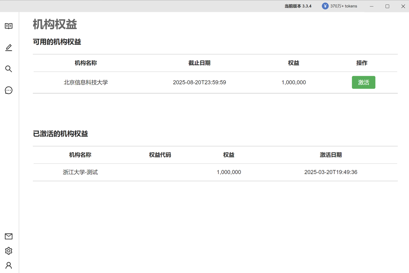Viewport: 409px width, 273px height.
Task: Open the chat bubble icon in sidebar
Action: (9, 91)
